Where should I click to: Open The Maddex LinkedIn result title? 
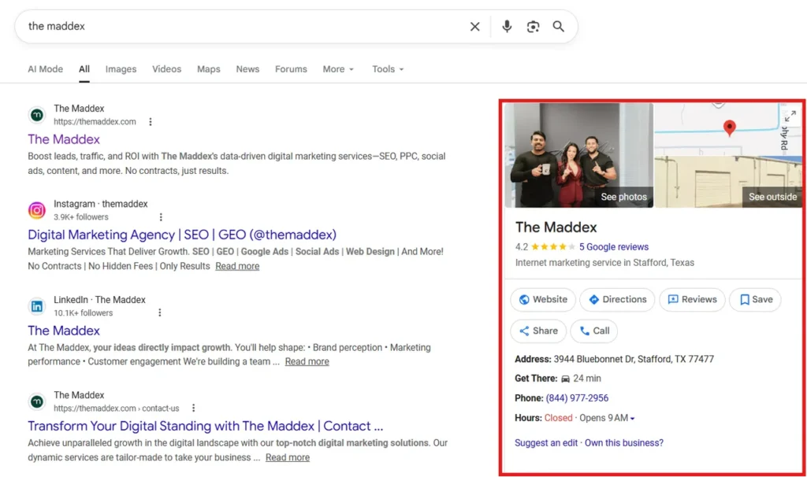tap(64, 331)
